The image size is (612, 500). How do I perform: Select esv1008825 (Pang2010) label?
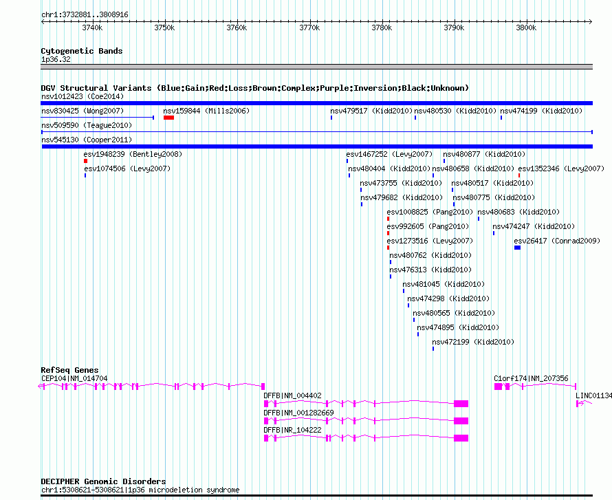[430, 212]
